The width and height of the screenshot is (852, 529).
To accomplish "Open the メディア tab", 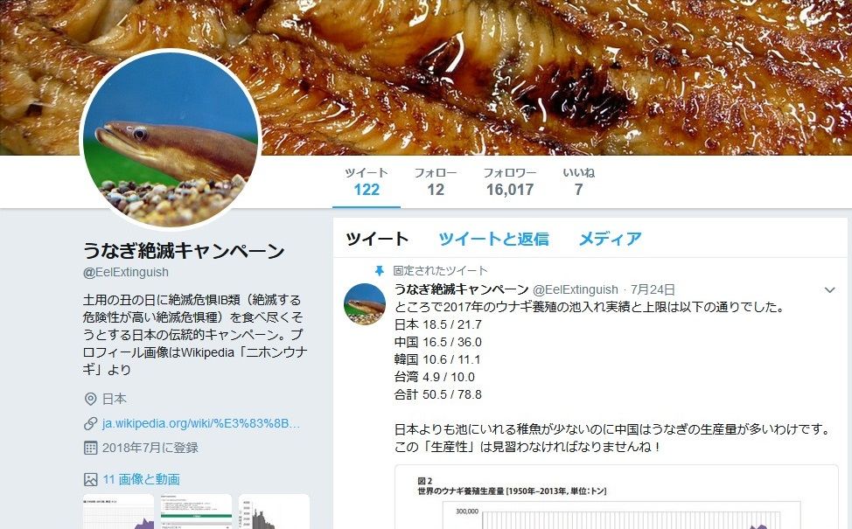I will click(x=611, y=239).
